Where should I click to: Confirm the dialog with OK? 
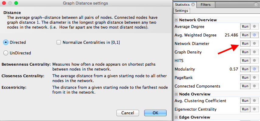(x=155, y=113)
